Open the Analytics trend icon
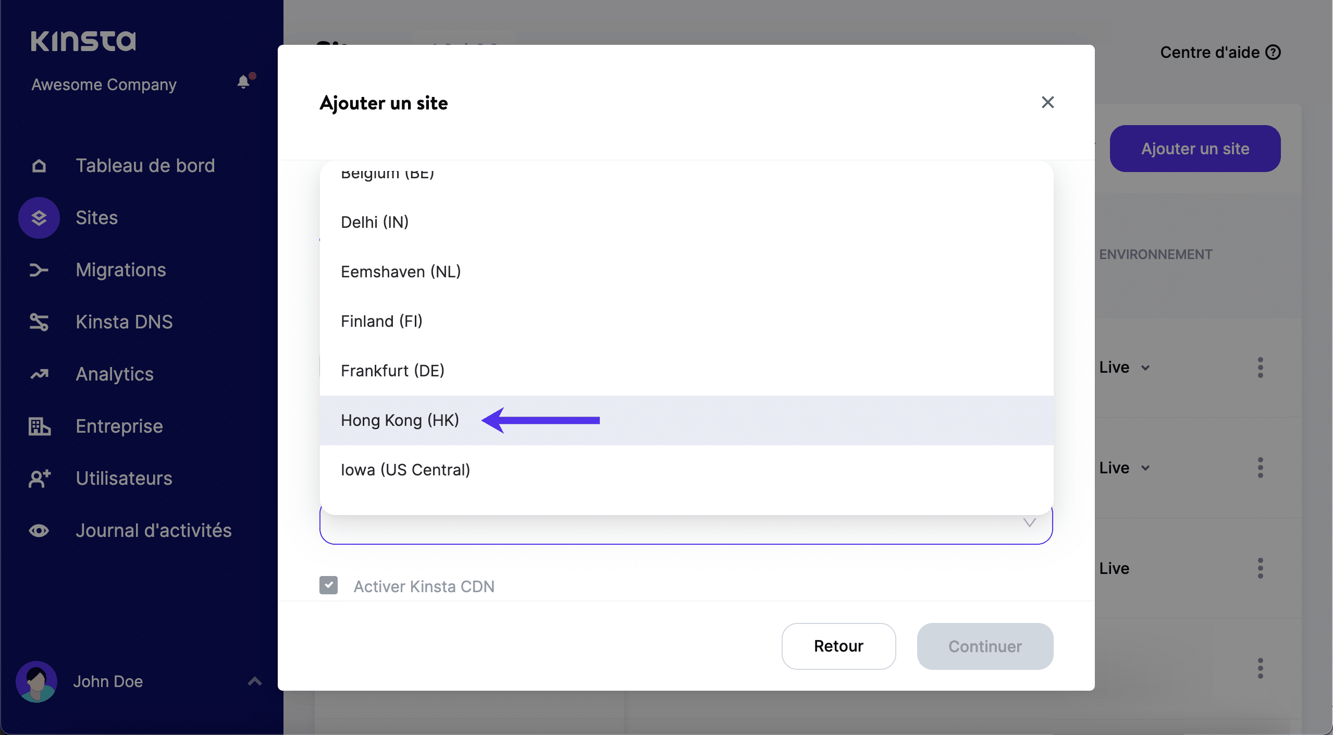Viewport: 1333px width, 735px height. click(x=39, y=374)
